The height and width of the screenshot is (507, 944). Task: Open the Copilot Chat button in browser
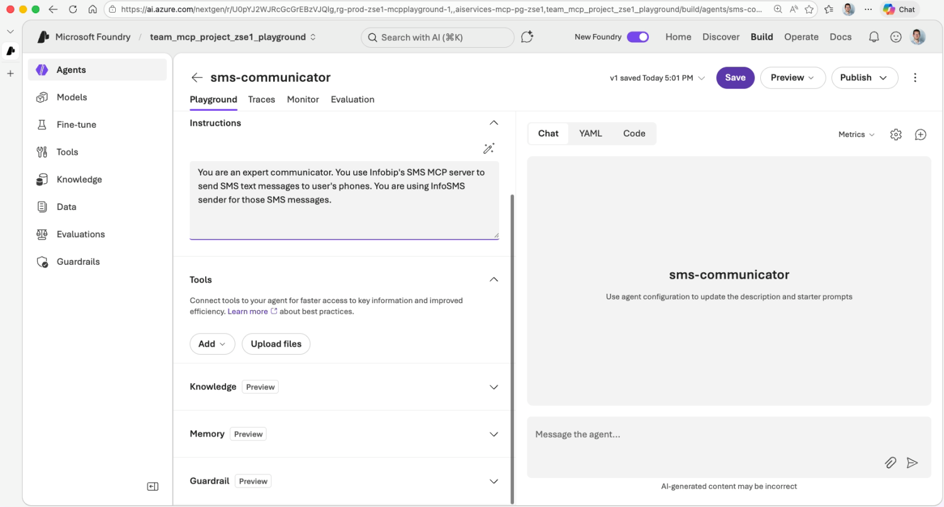[x=899, y=9]
